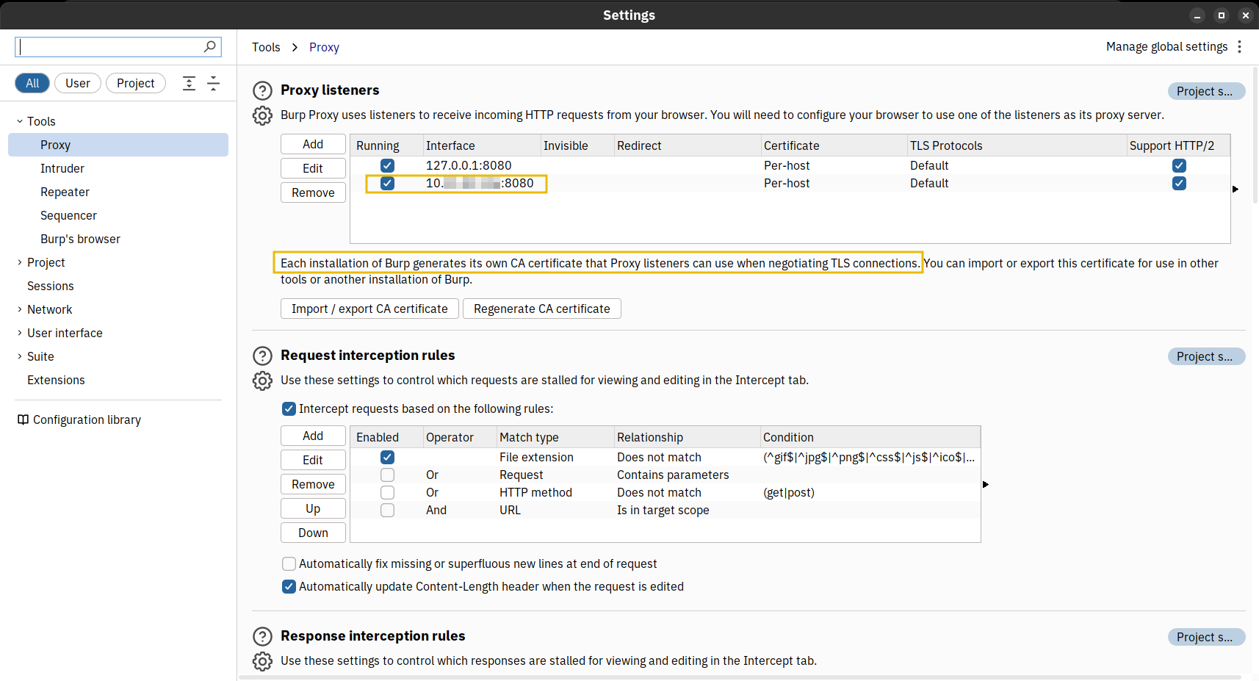The image size is (1259, 681).
Task: Switch to the User settings filter
Action: point(77,83)
